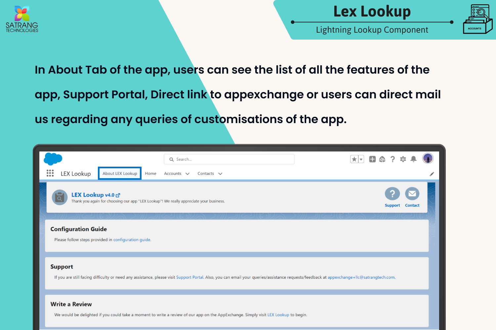The image size is (496, 330).
Task: Expand the favorites list dropdown arrow
Action: click(x=361, y=159)
